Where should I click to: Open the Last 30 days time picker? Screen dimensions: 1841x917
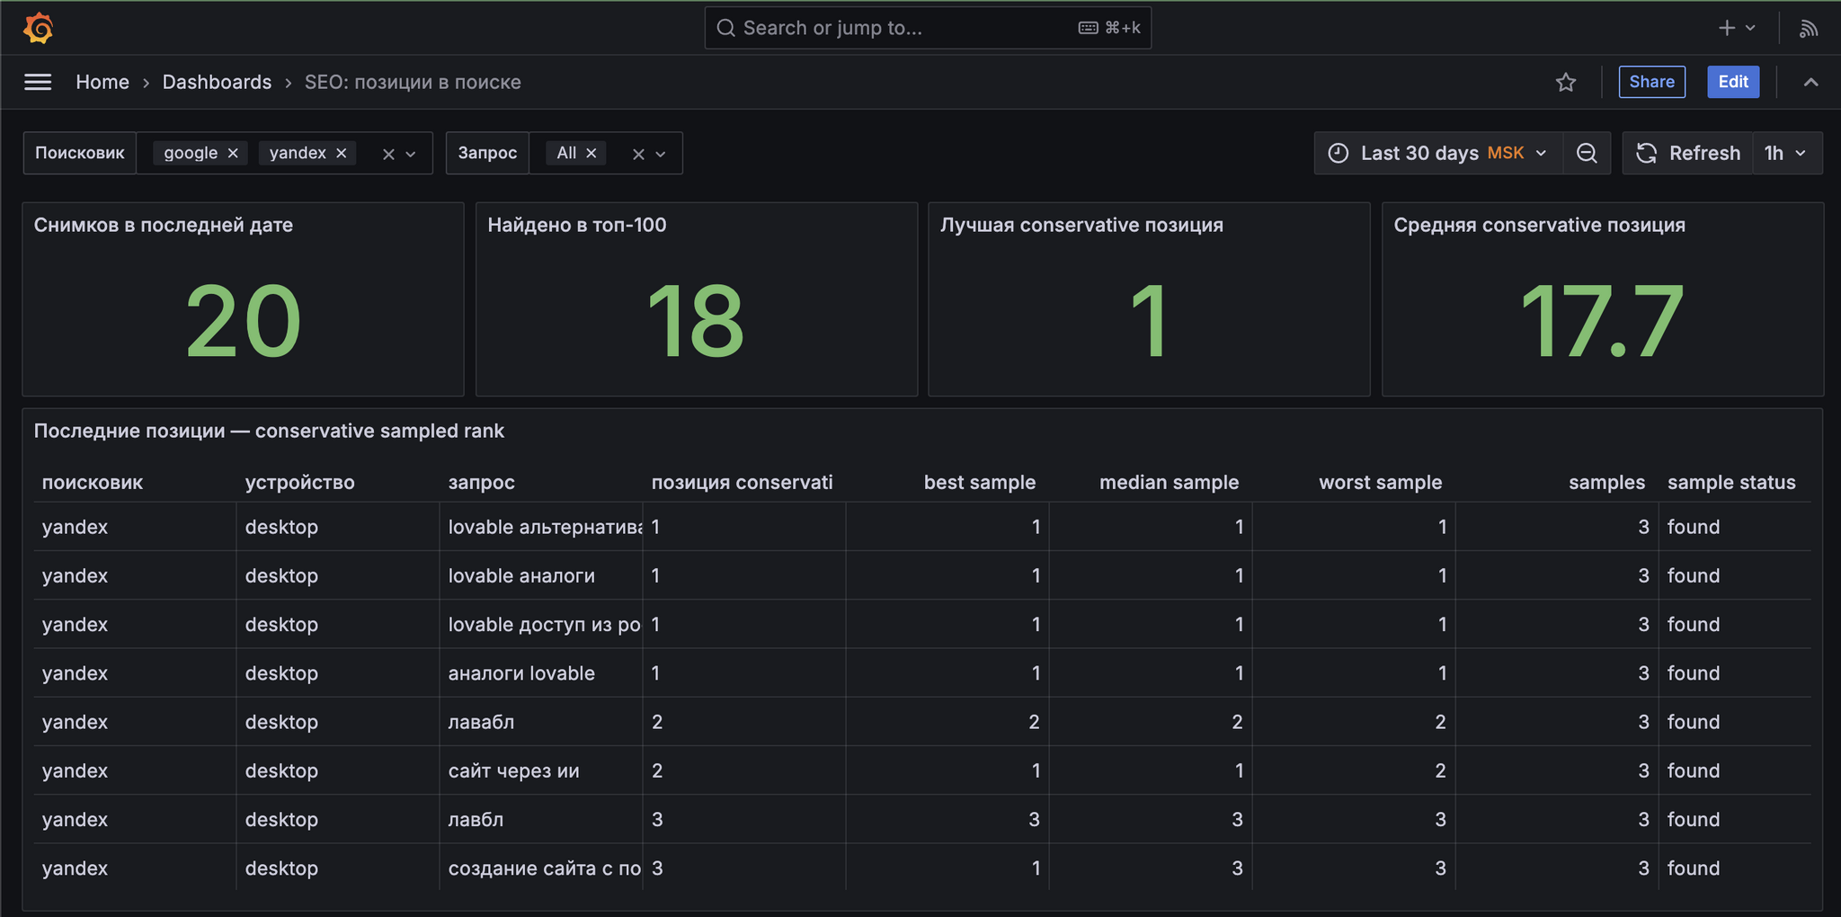(x=1438, y=153)
